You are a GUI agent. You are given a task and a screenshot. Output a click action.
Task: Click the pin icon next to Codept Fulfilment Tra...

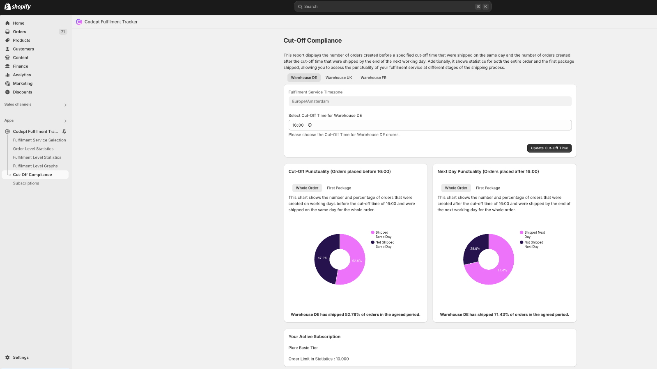(x=64, y=132)
